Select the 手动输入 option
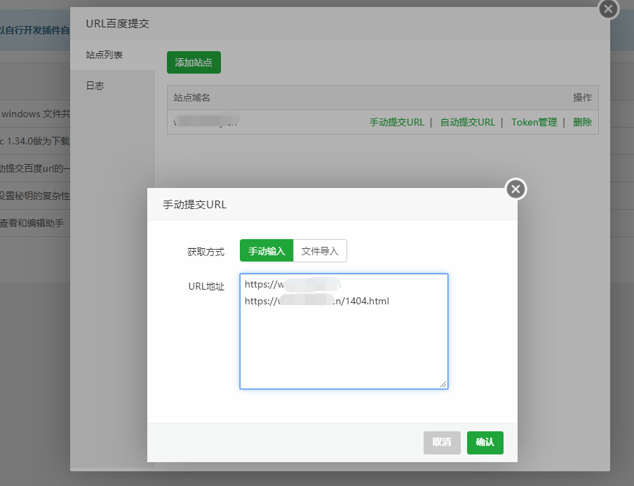The image size is (634, 486). click(267, 250)
